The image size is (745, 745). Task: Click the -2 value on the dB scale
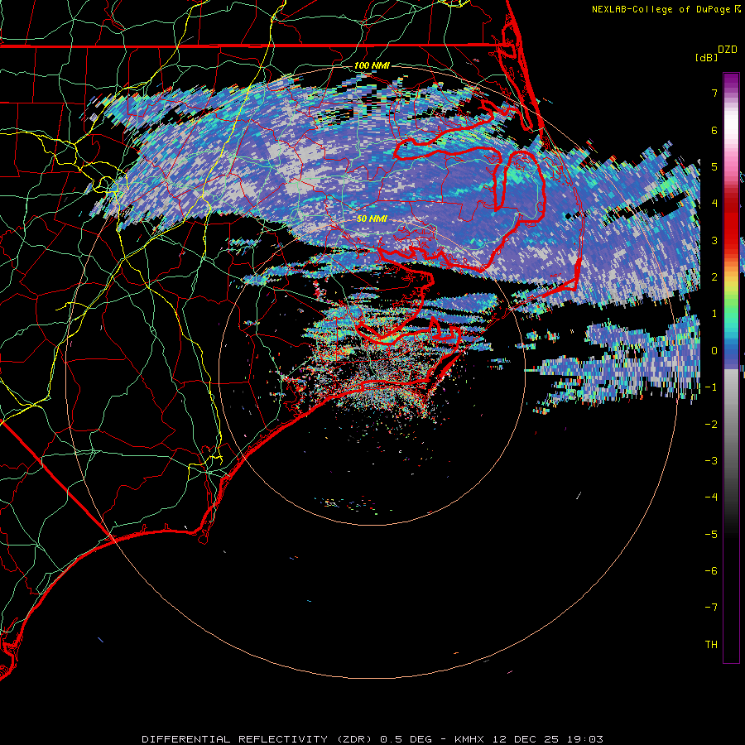[711, 425]
